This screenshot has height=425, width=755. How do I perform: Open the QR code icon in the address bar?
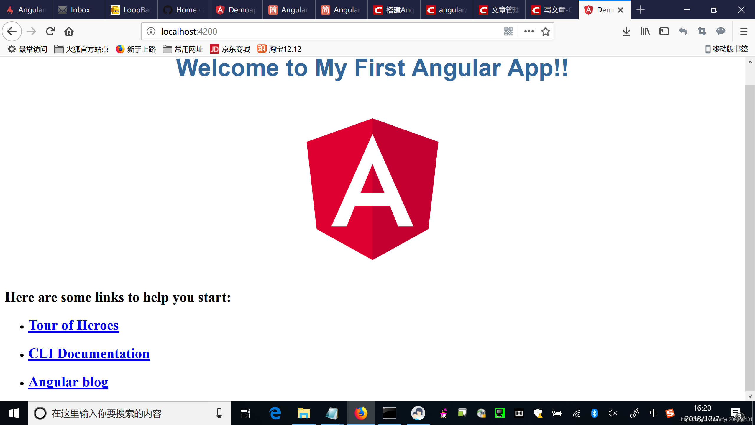(508, 31)
